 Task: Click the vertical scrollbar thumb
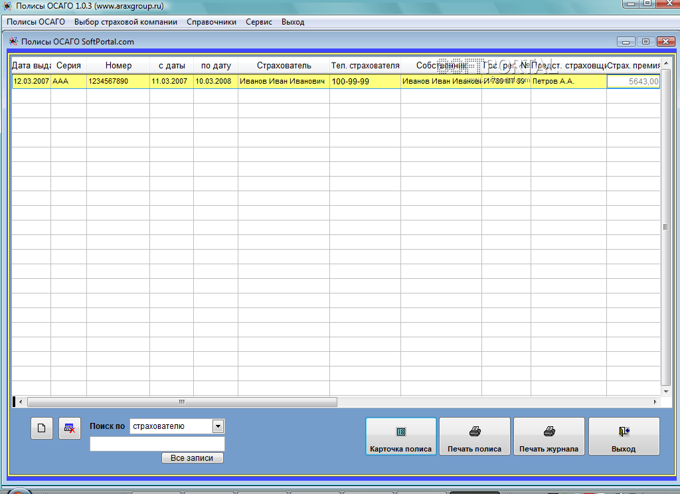point(666,227)
